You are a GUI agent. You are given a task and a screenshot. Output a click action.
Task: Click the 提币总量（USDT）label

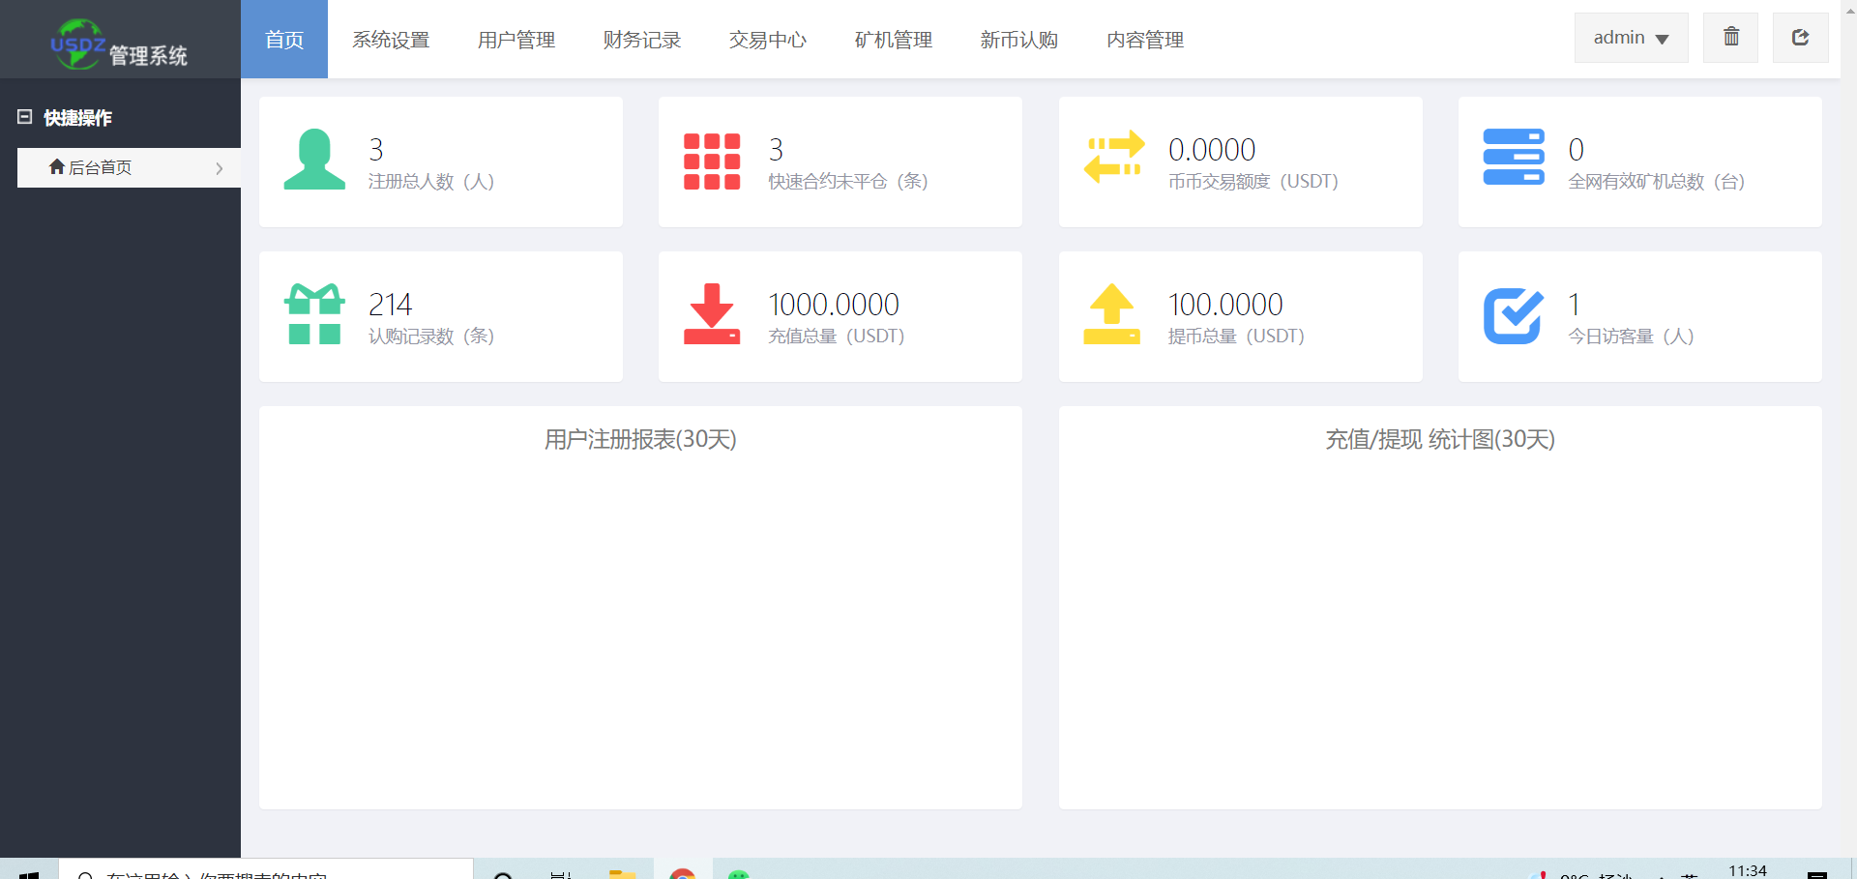point(1236,337)
